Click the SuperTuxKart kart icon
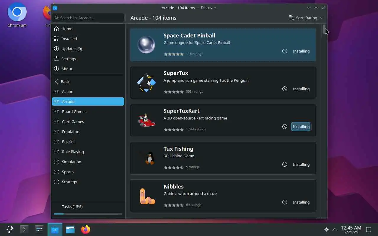 146,120
